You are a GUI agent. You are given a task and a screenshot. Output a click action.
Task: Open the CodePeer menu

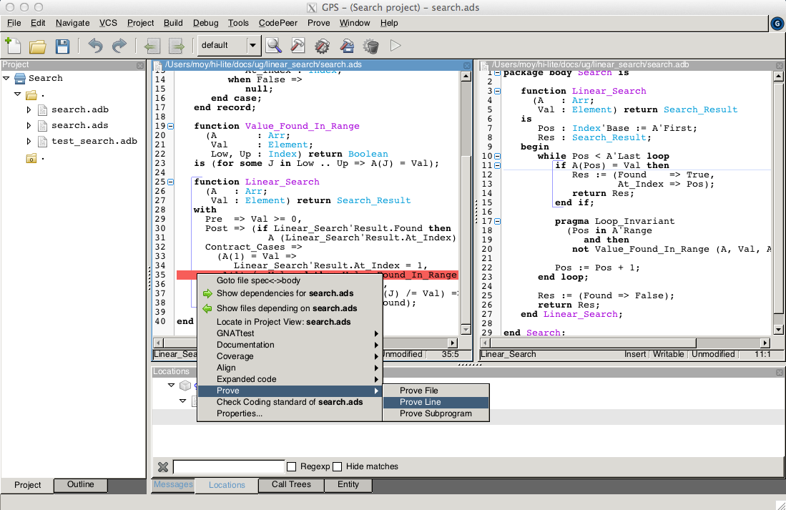(x=278, y=23)
